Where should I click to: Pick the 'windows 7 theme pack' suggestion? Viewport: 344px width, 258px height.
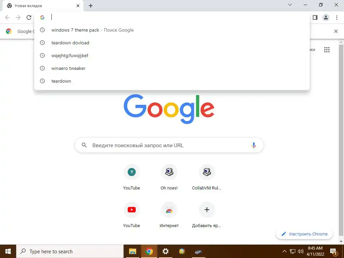pos(172,30)
